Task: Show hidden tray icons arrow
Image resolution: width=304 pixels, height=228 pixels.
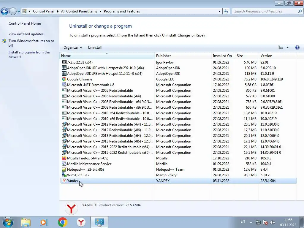Action: click(251, 222)
